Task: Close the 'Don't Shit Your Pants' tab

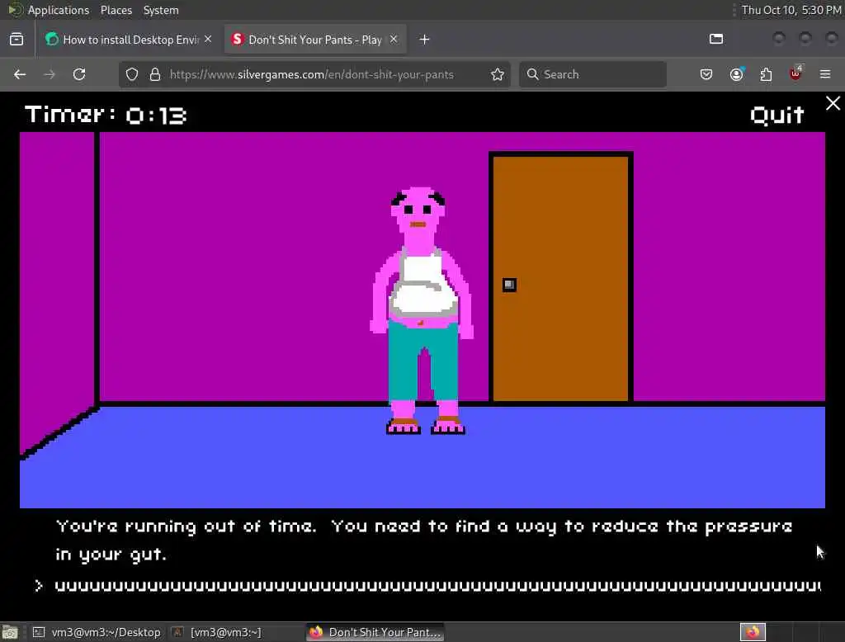Action: 394,40
